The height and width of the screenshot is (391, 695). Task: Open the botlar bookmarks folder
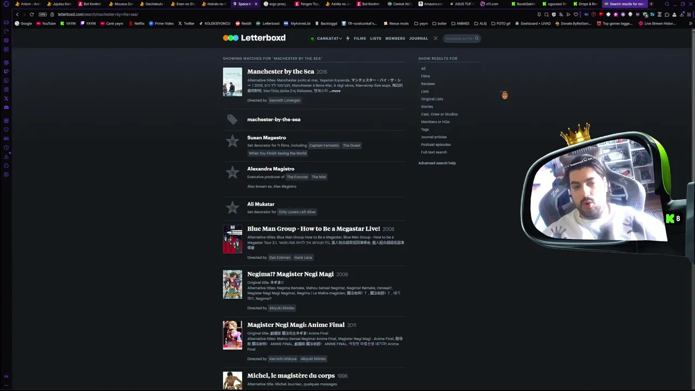439,24
